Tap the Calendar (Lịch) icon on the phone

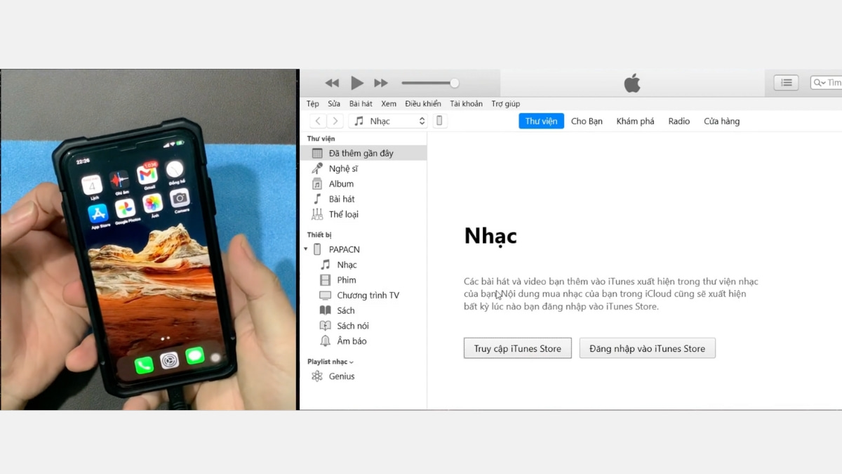[92, 185]
